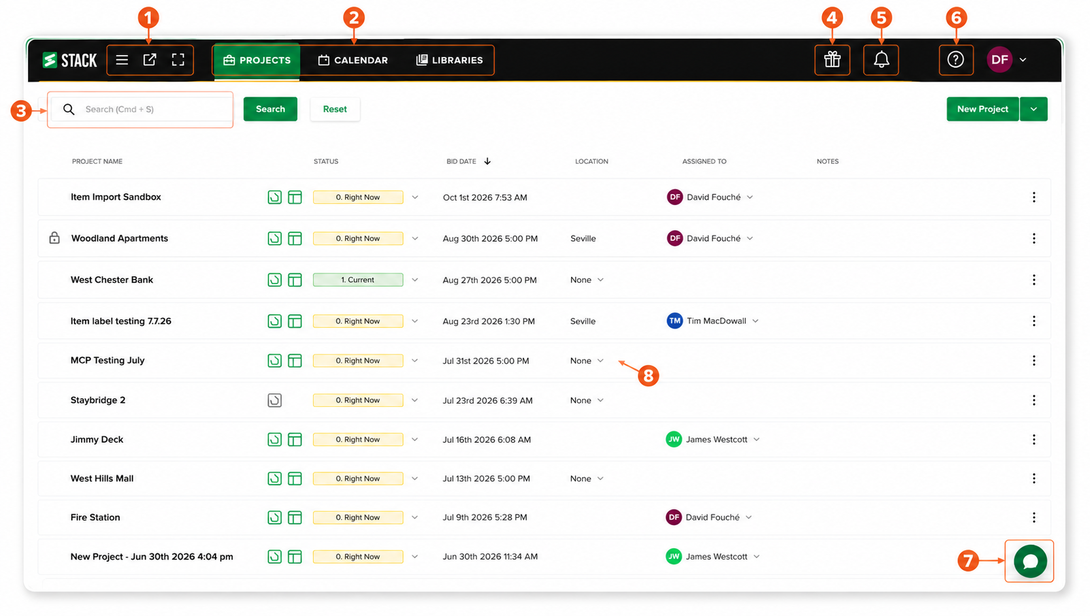
Task: Change assignee for Tim MacDowall row
Action: (755, 321)
